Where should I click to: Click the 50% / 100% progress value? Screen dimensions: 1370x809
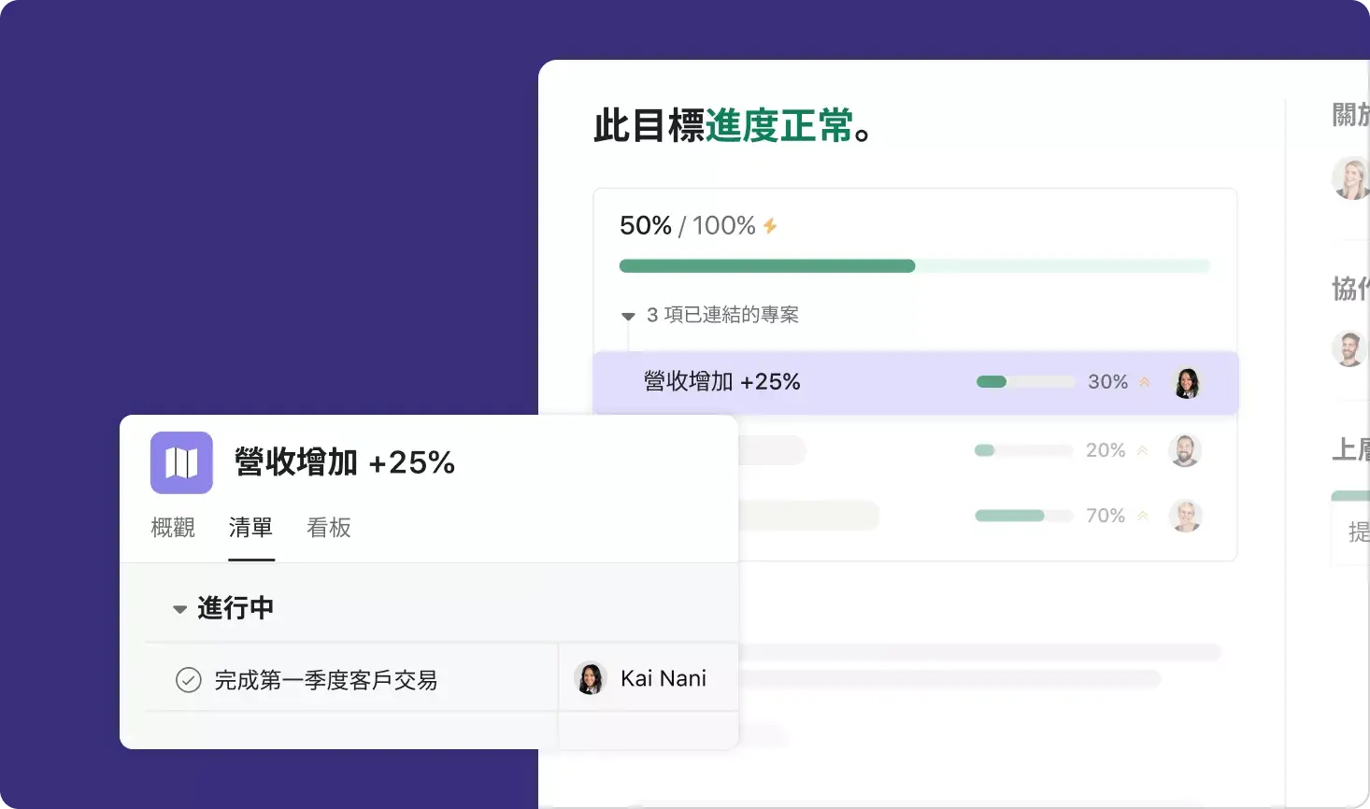[x=688, y=225]
